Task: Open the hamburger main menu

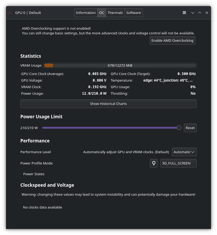Action: tap(184, 13)
